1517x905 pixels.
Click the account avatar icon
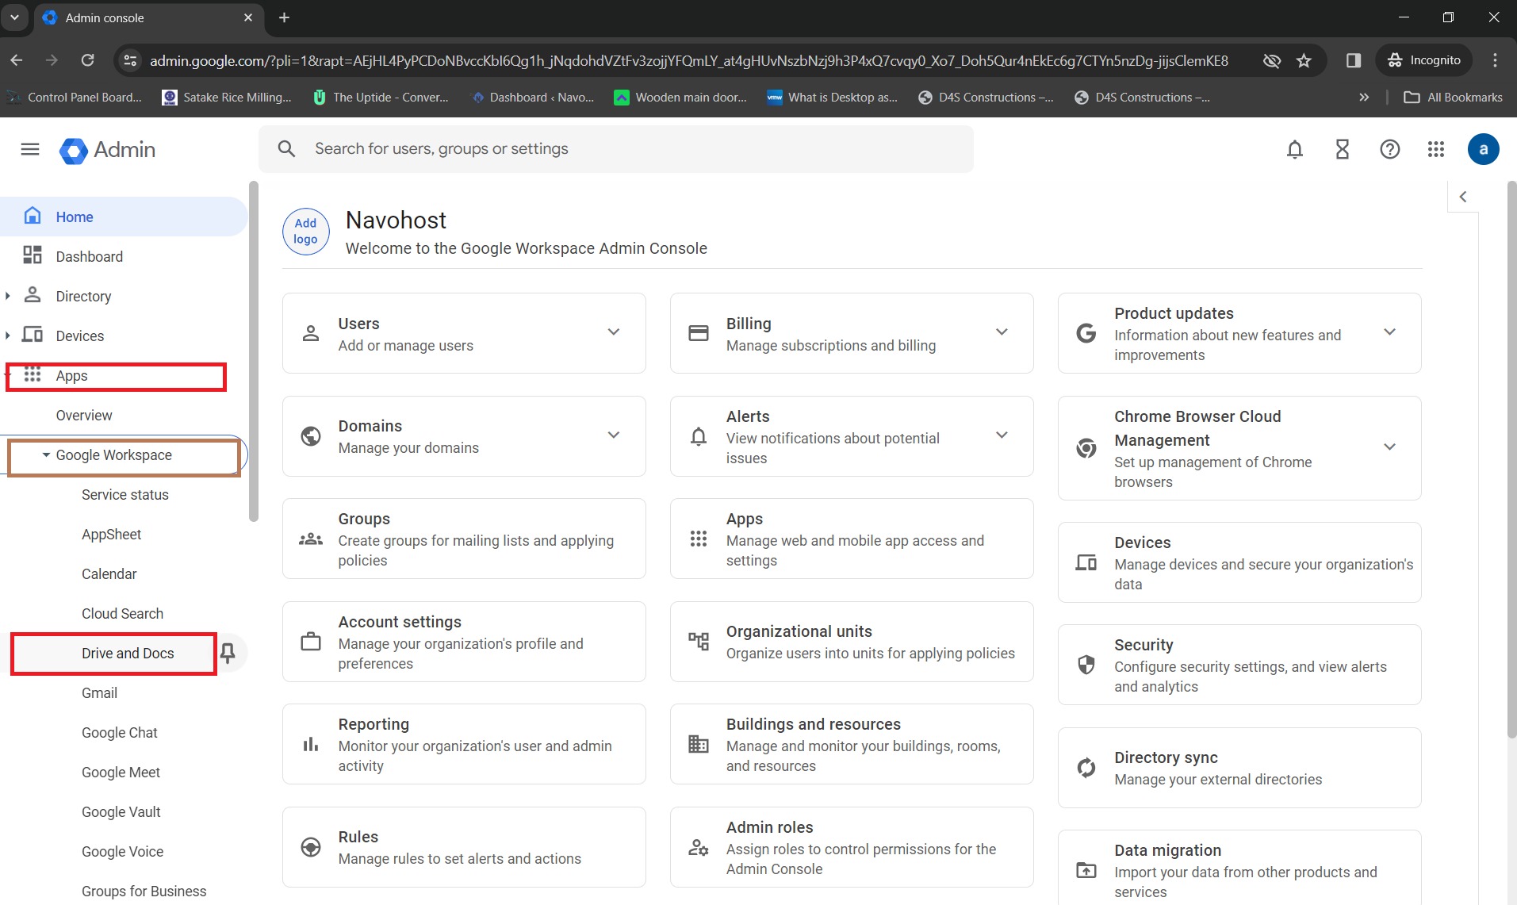tap(1483, 149)
